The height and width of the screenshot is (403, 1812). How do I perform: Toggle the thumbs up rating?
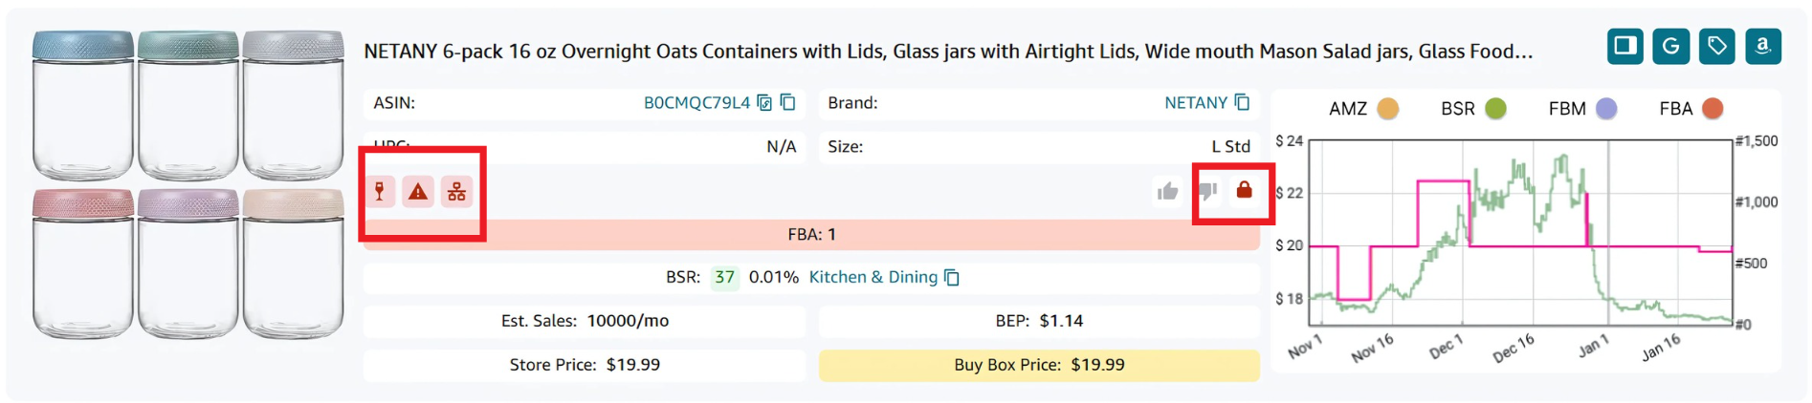[1167, 192]
